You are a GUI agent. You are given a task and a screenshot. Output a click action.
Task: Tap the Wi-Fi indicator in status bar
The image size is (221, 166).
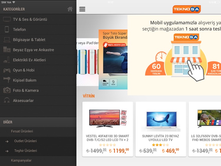14,2
